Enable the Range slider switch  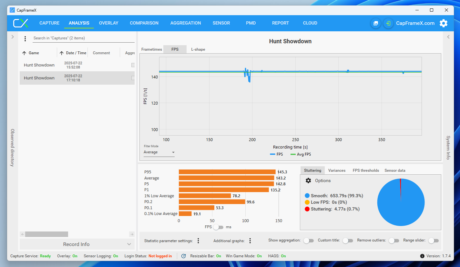pyautogui.click(x=434, y=241)
